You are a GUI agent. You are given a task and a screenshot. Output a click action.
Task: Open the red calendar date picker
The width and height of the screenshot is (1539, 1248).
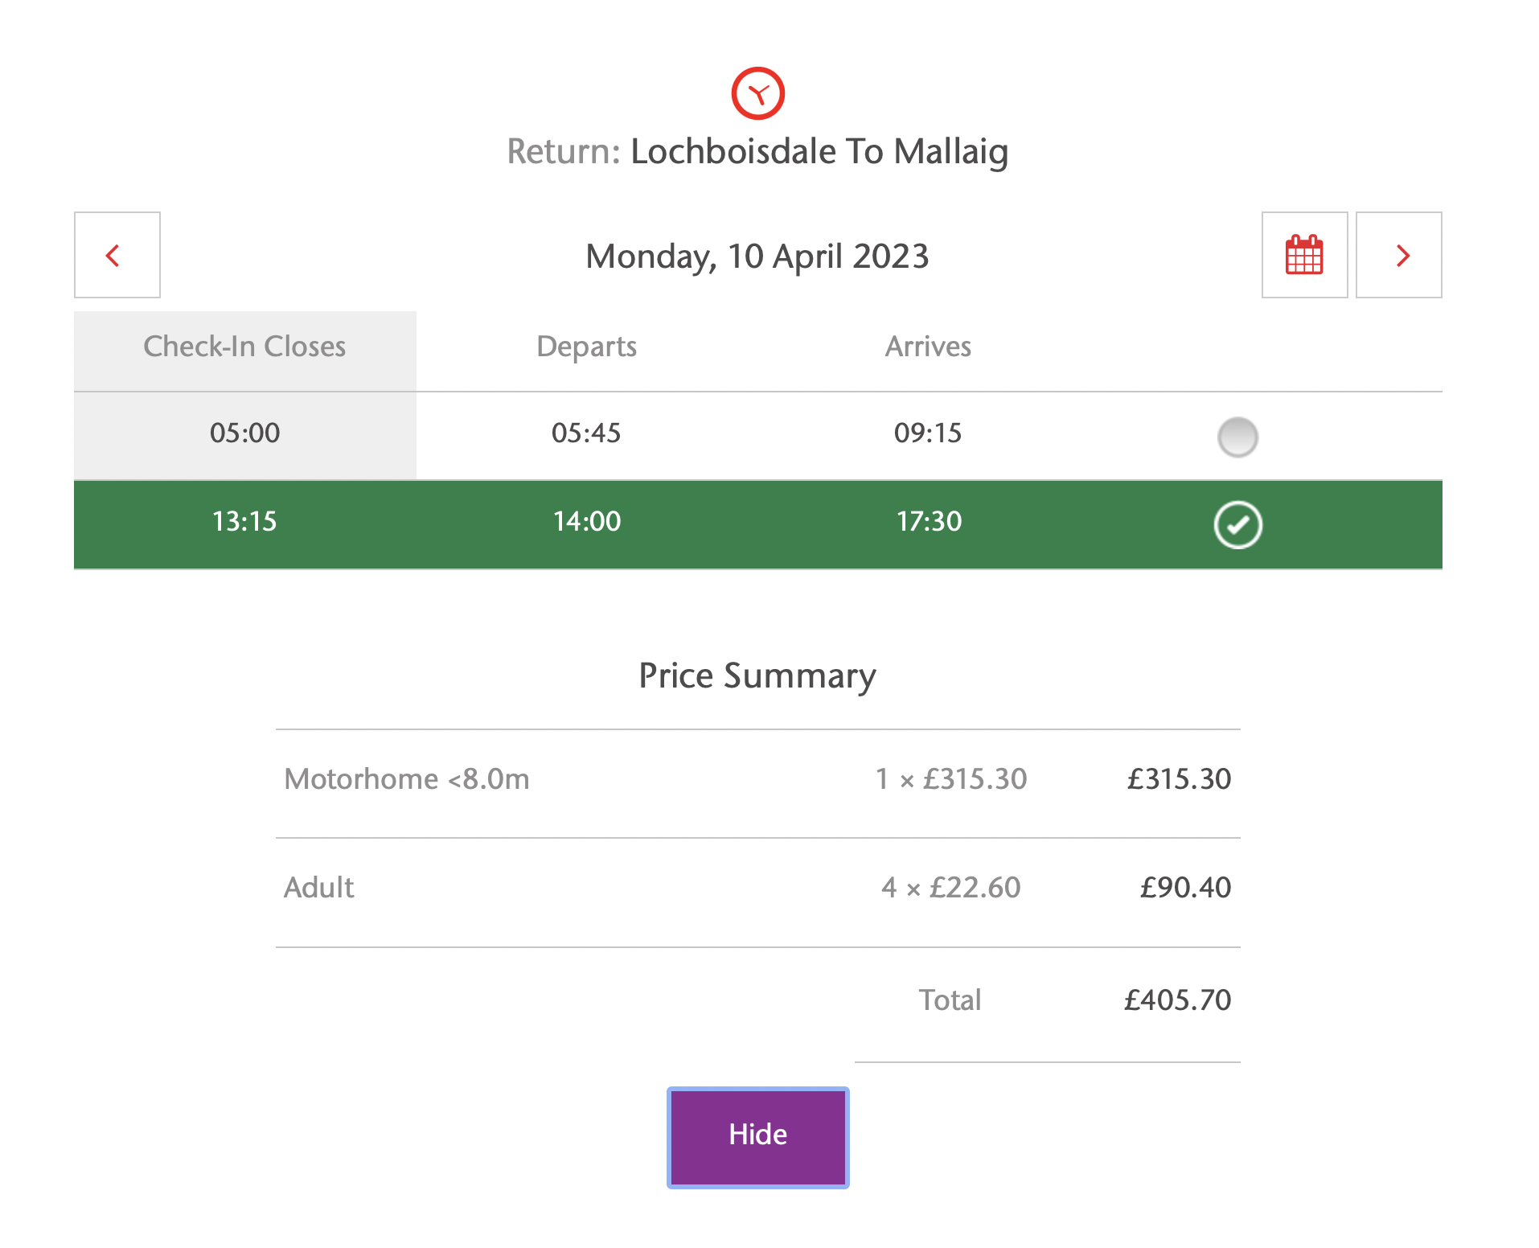[1304, 255]
